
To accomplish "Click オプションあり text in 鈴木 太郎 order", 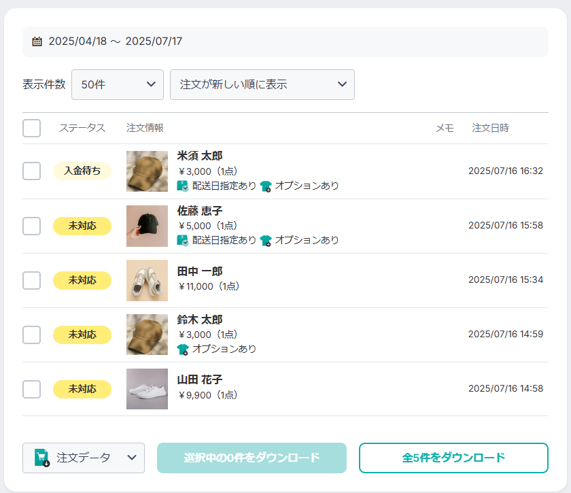I will tap(224, 349).
